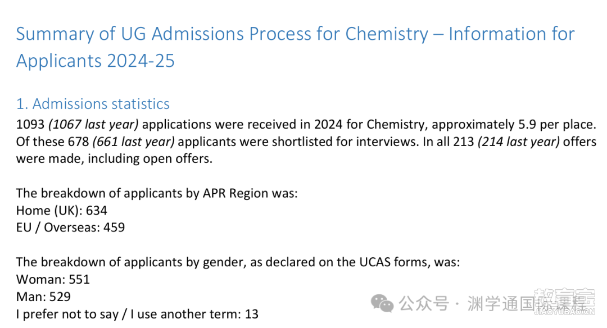Click the title 'Summary of UG Admissions Process'
Screen dimensions: 607x328
[x=162, y=34]
